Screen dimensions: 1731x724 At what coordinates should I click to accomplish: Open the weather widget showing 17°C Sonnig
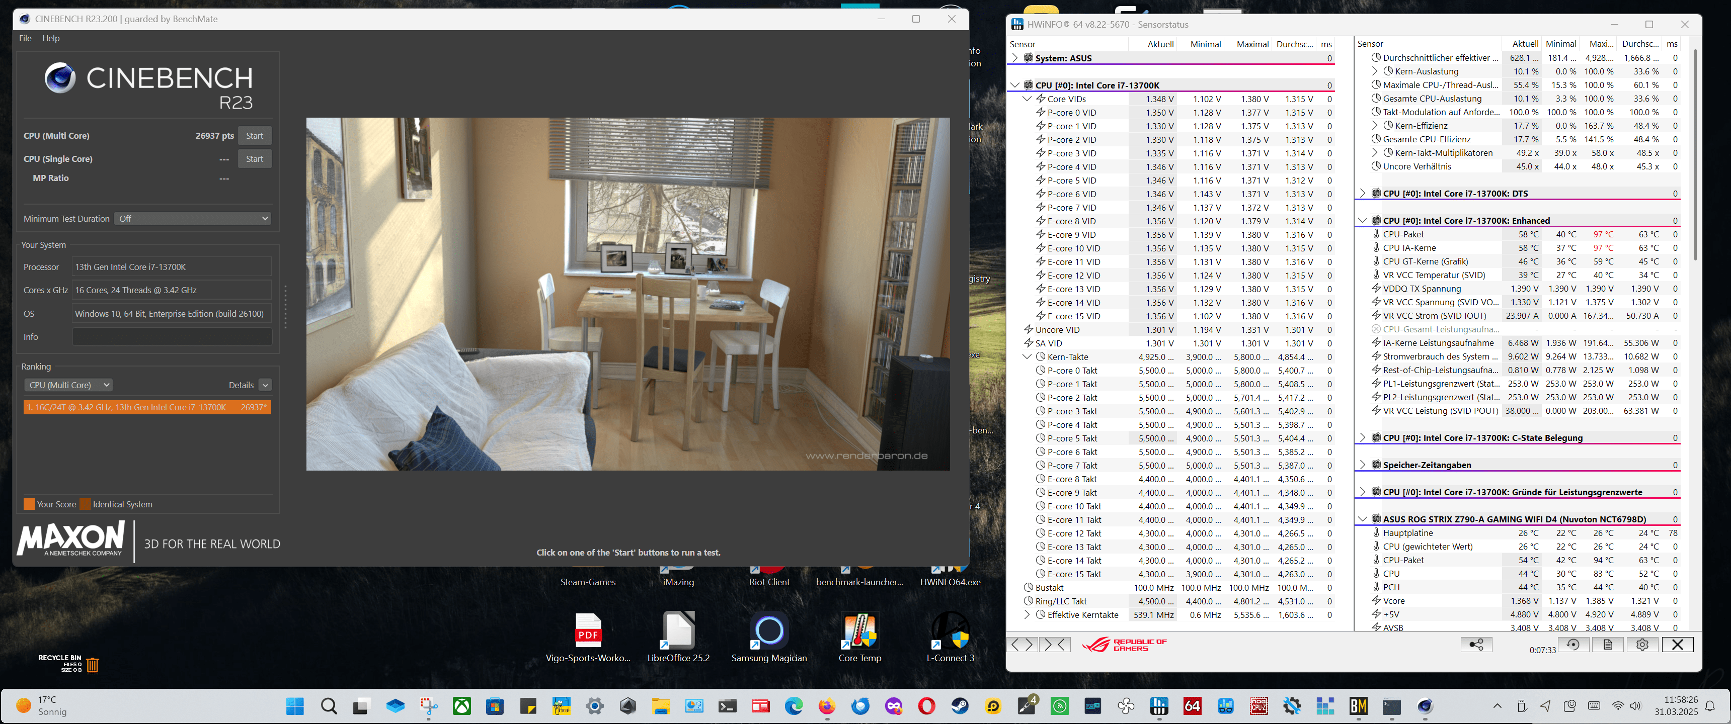(42, 706)
